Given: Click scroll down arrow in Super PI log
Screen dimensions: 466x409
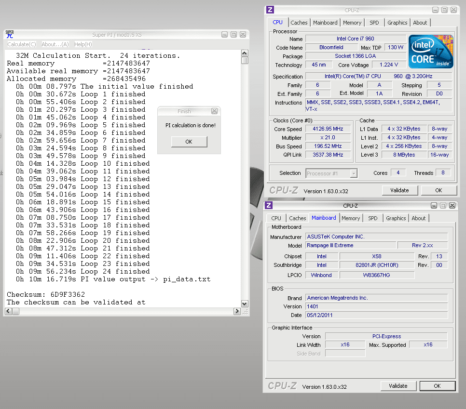Looking at the screenshot, I should 245,303.
